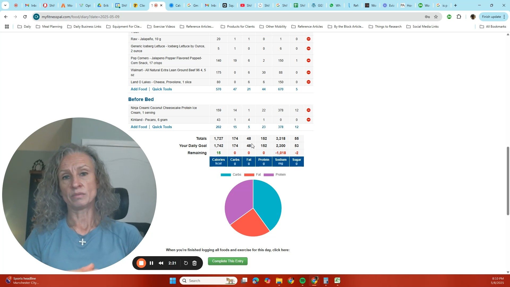The width and height of the screenshot is (510, 287).
Task: Switch to the Squarespace tab
Action: pyautogui.click(x=229, y=5)
